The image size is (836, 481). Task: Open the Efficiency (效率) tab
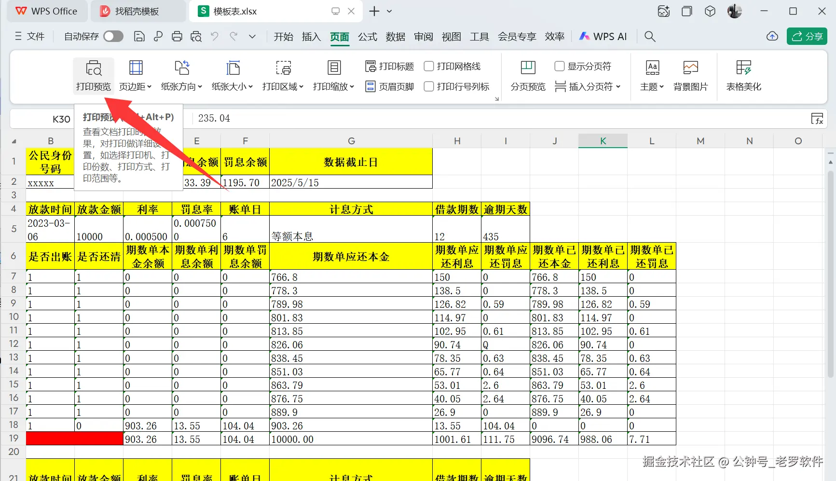pyautogui.click(x=555, y=37)
